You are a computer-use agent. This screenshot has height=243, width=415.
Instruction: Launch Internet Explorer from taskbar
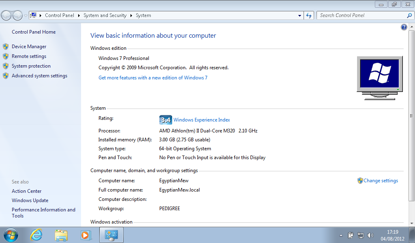36,235
